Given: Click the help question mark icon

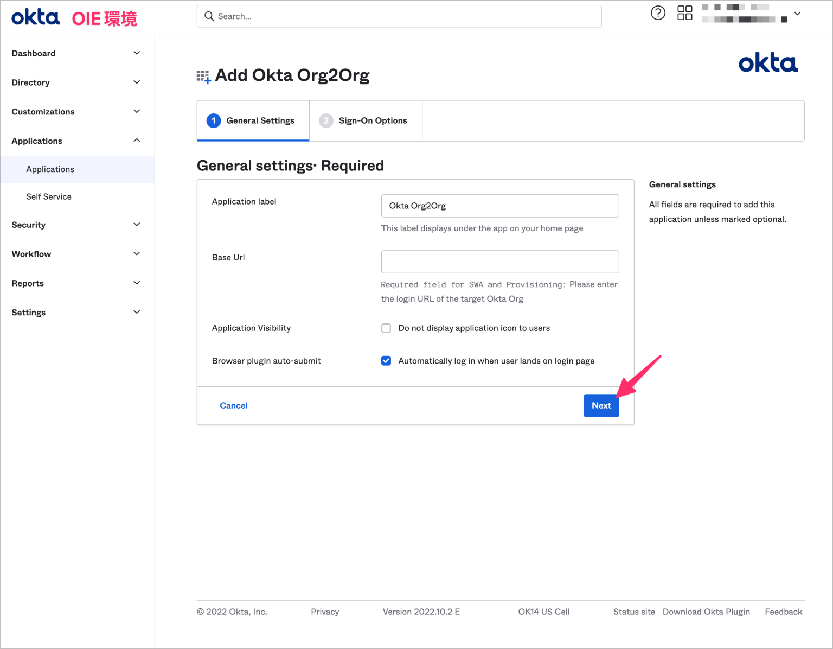Looking at the screenshot, I should (658, 13).
